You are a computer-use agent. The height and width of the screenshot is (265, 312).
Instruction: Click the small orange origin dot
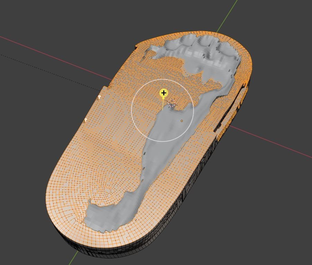point(182,121)
